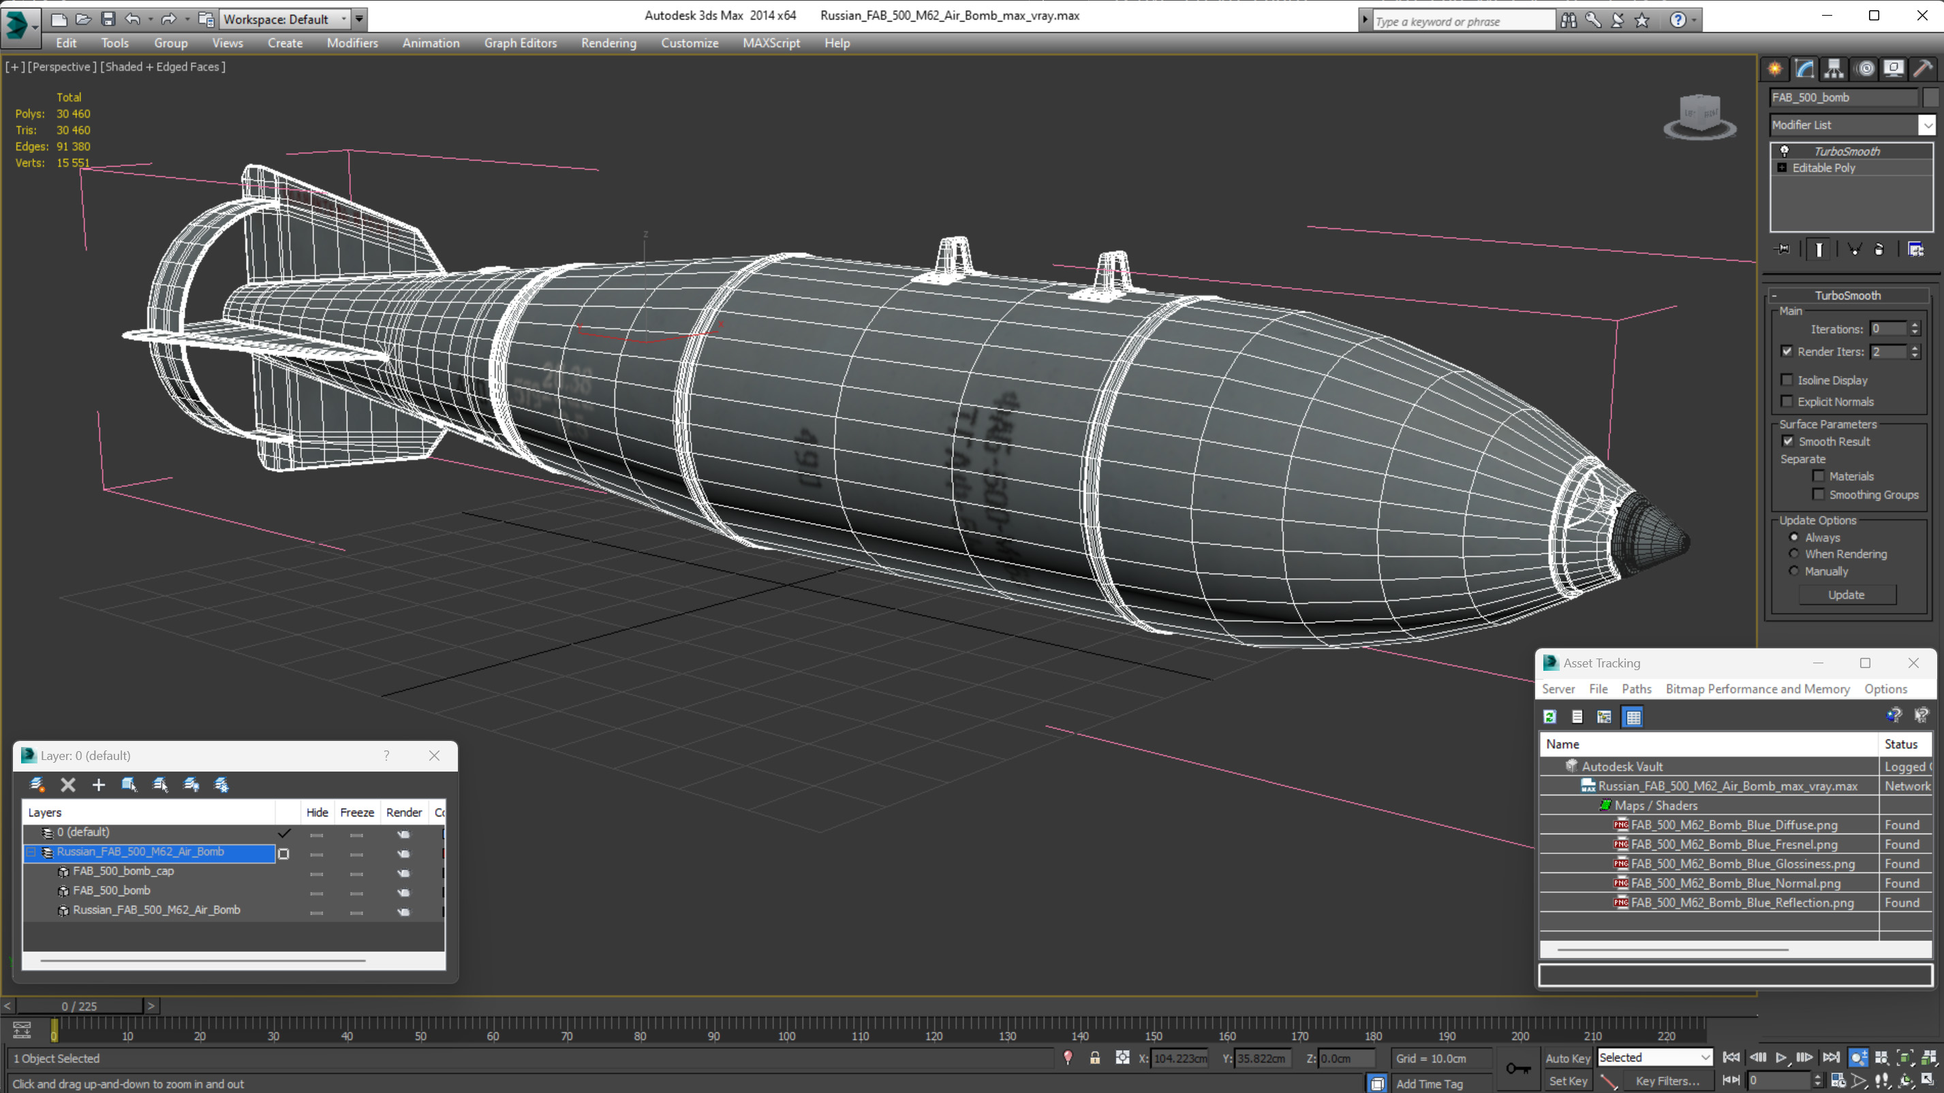The image size is (1944, 1093).
Task: Enable the Isoline Display checkbox
Action: (x=1787, y=380)
